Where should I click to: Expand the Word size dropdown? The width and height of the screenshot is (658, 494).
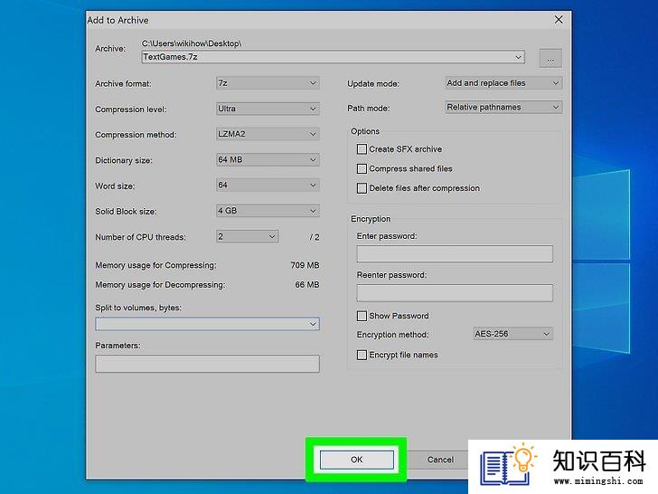click(x=268, y=185)
